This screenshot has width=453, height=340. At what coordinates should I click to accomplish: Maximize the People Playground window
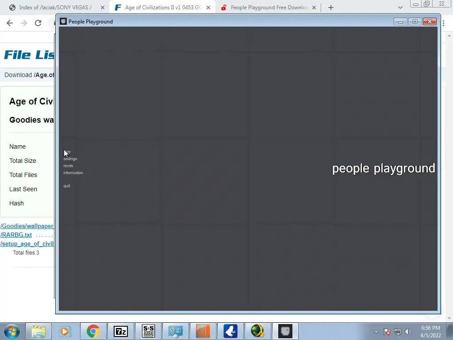415,22
